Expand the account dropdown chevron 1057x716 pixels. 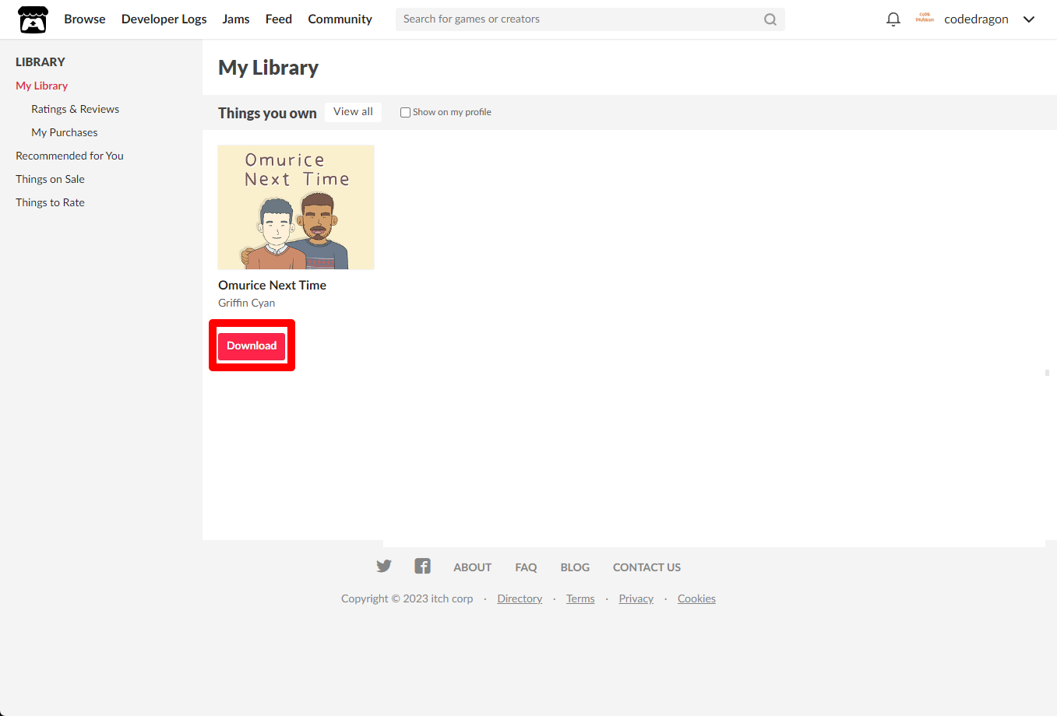tap(1029, 19)
